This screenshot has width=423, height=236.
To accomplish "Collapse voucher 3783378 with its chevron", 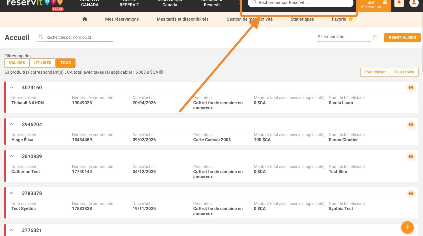I will (12, 193).
